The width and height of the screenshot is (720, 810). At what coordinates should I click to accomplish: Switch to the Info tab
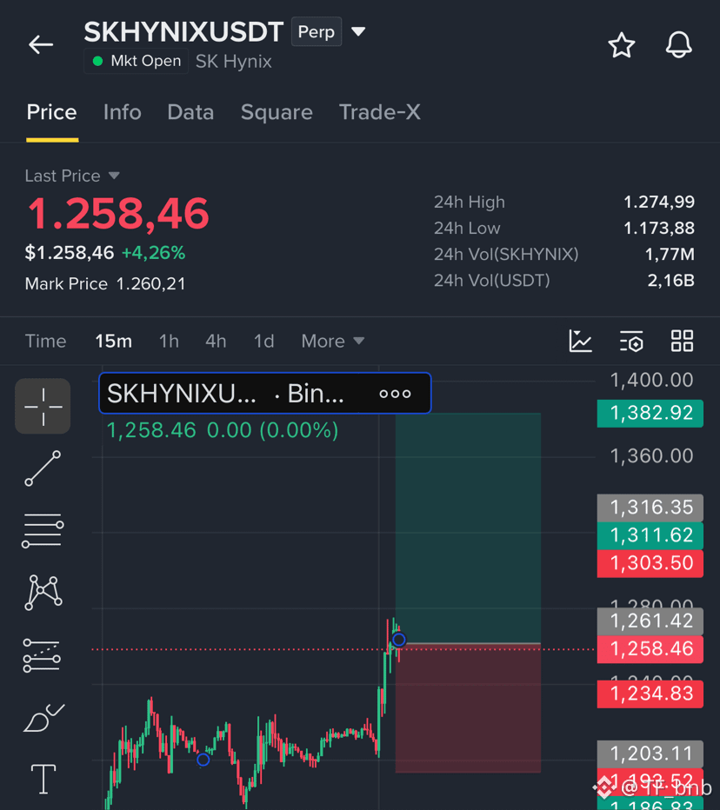pos(122,112)
